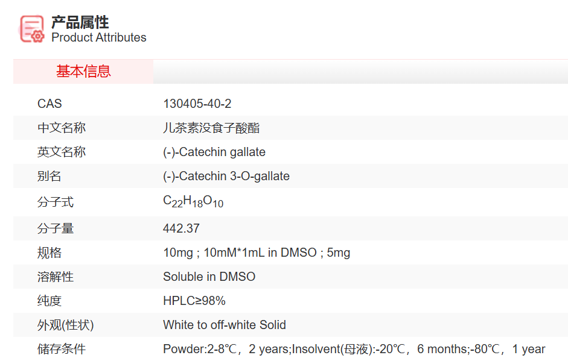Screen dimensions: 568x361
Task: Click the purity value HPLC≥98%
Action: tap(194, 301)
